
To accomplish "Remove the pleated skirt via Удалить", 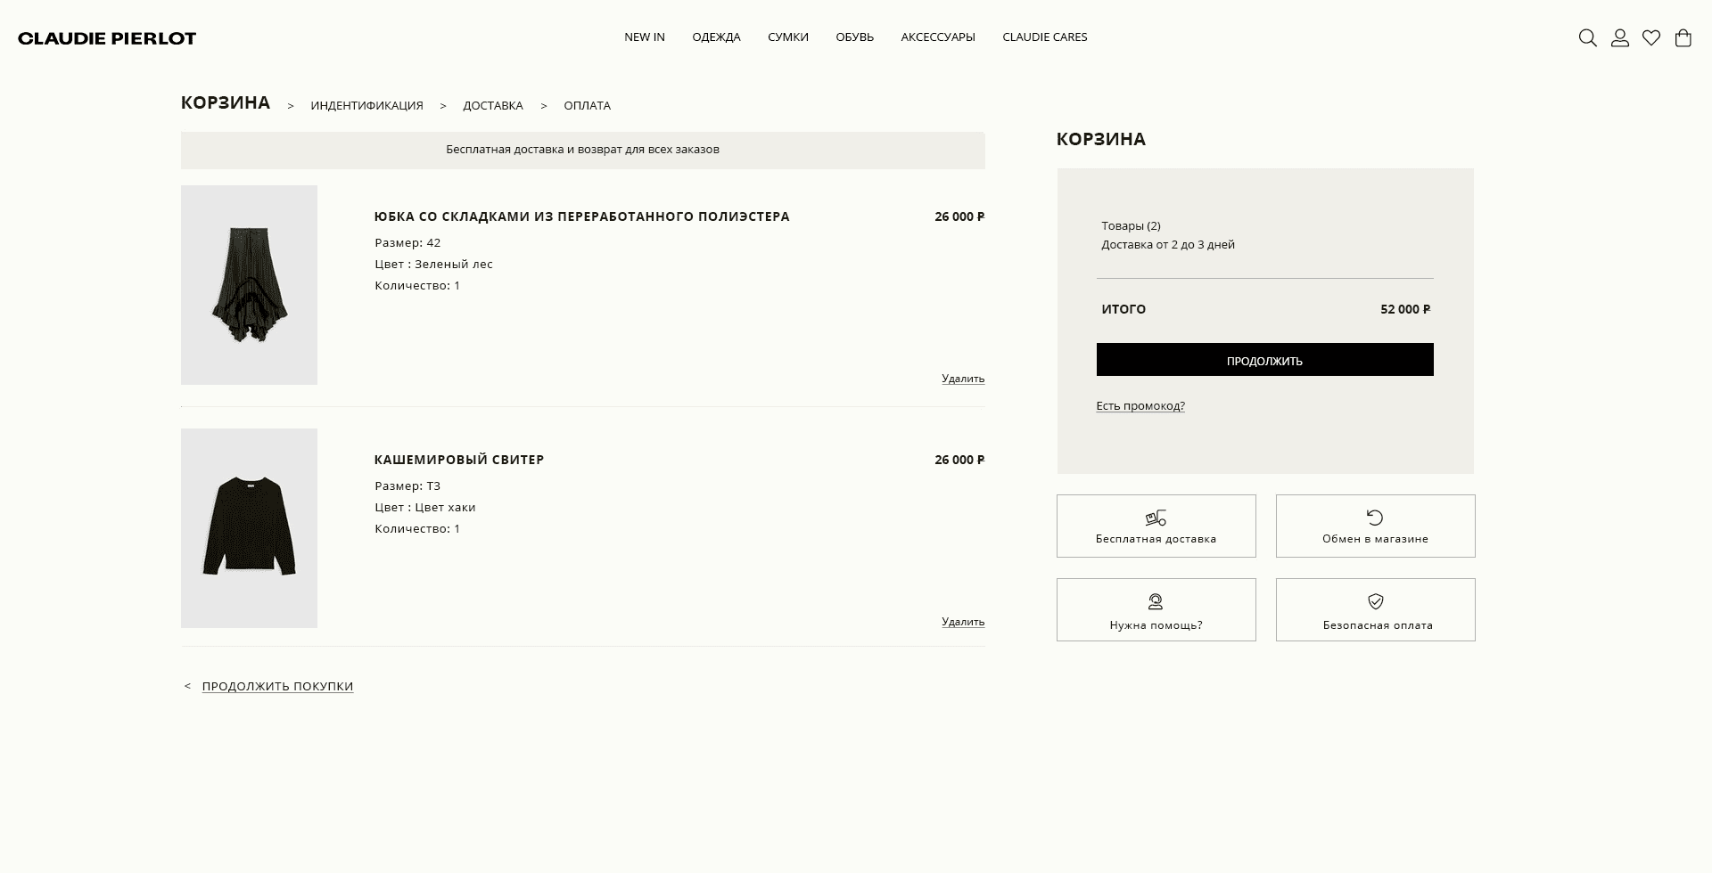I will coord(962,379).
